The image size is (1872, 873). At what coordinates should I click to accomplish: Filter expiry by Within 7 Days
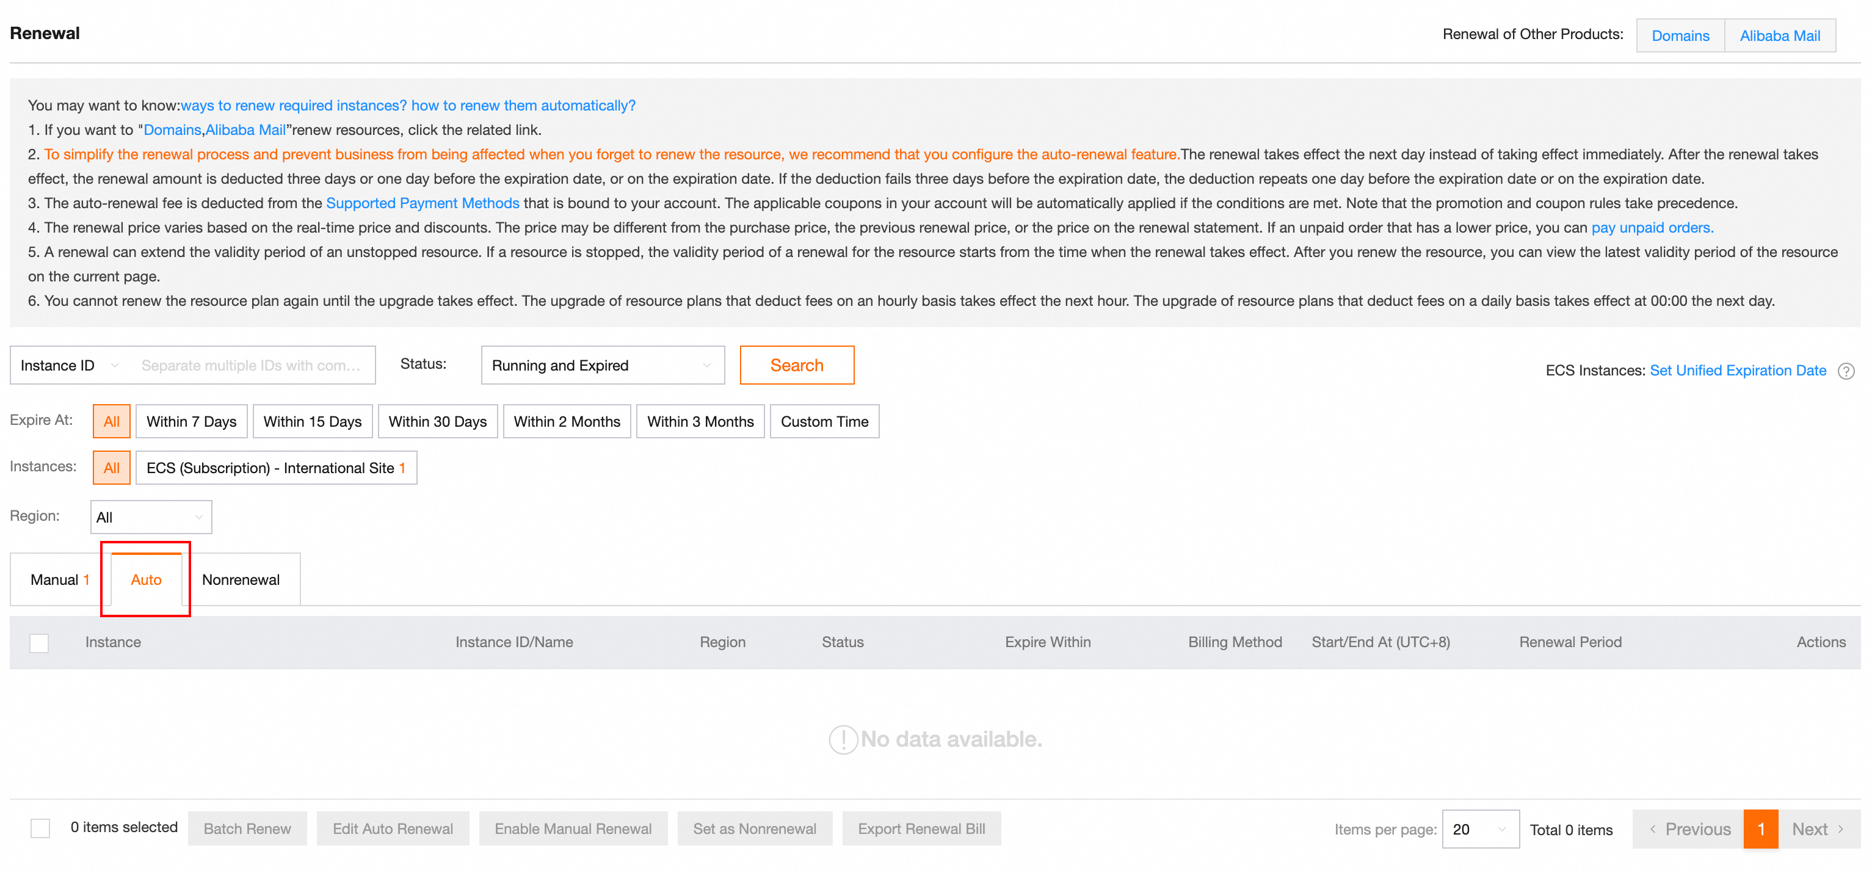point(191,422)
